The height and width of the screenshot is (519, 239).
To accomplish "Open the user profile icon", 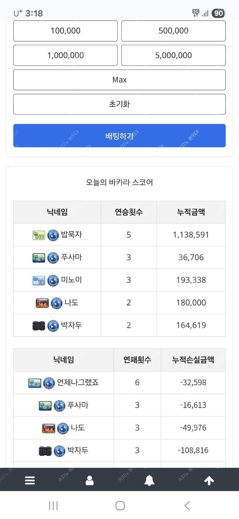I will click(x=90, y=480).
